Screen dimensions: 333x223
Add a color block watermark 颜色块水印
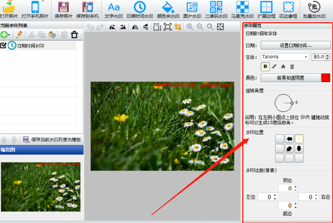(168, 10)
